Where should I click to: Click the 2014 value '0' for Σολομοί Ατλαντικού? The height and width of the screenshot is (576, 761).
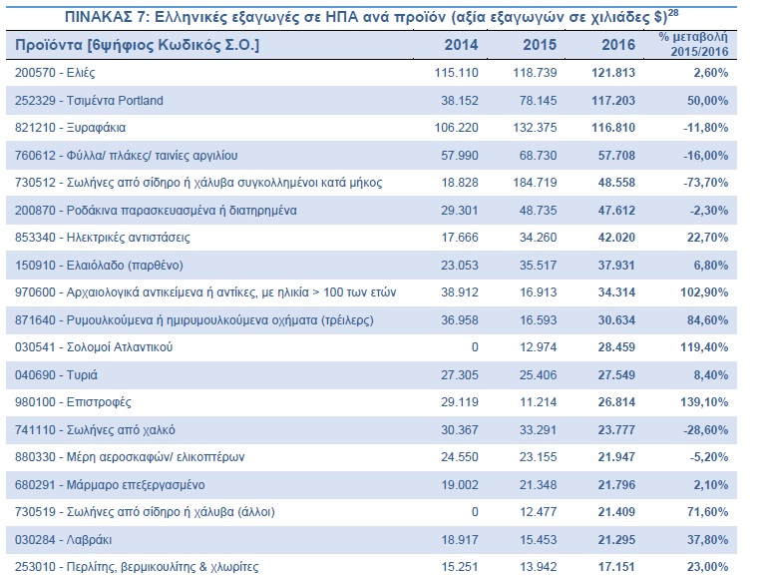point(475,347)
